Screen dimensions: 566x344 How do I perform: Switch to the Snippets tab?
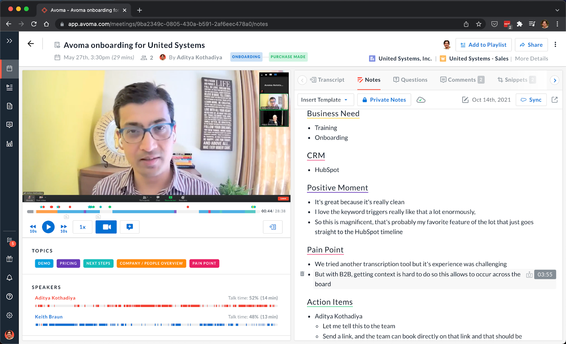(516, 80)
